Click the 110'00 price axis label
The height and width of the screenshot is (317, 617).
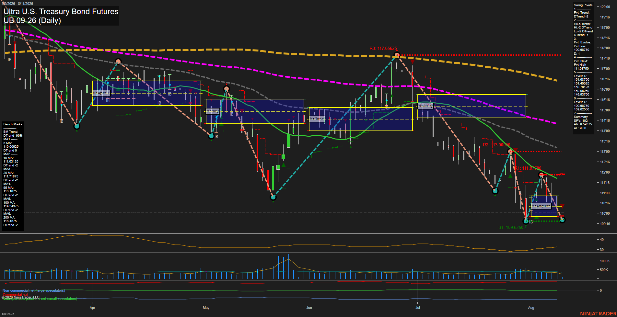tap(605, 214)
